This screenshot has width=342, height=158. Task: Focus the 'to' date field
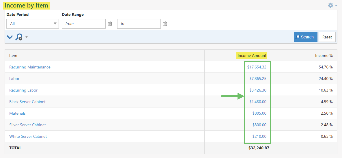pyautogui.click(x=139, y=24)
